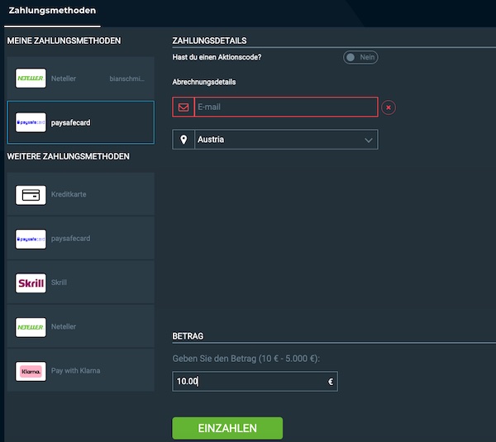Choose Skrill payment method

(81, 283)
